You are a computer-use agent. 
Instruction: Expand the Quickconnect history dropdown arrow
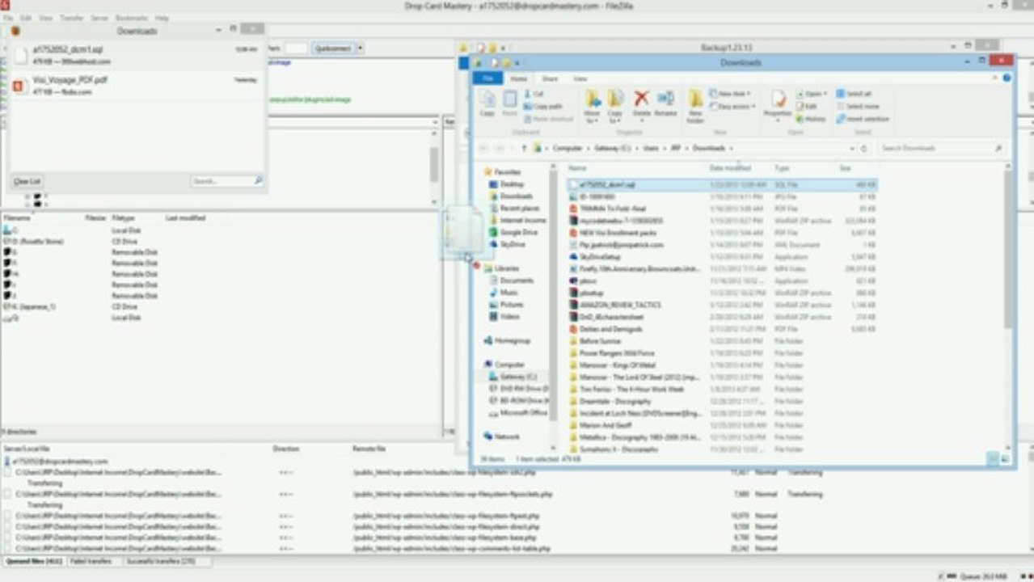pyautogui.click(x=360, y=48)
